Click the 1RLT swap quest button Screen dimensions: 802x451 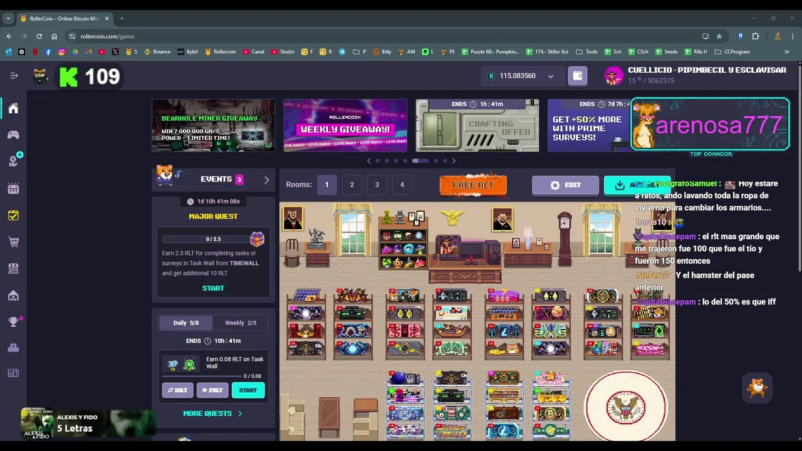click(177, 390)
